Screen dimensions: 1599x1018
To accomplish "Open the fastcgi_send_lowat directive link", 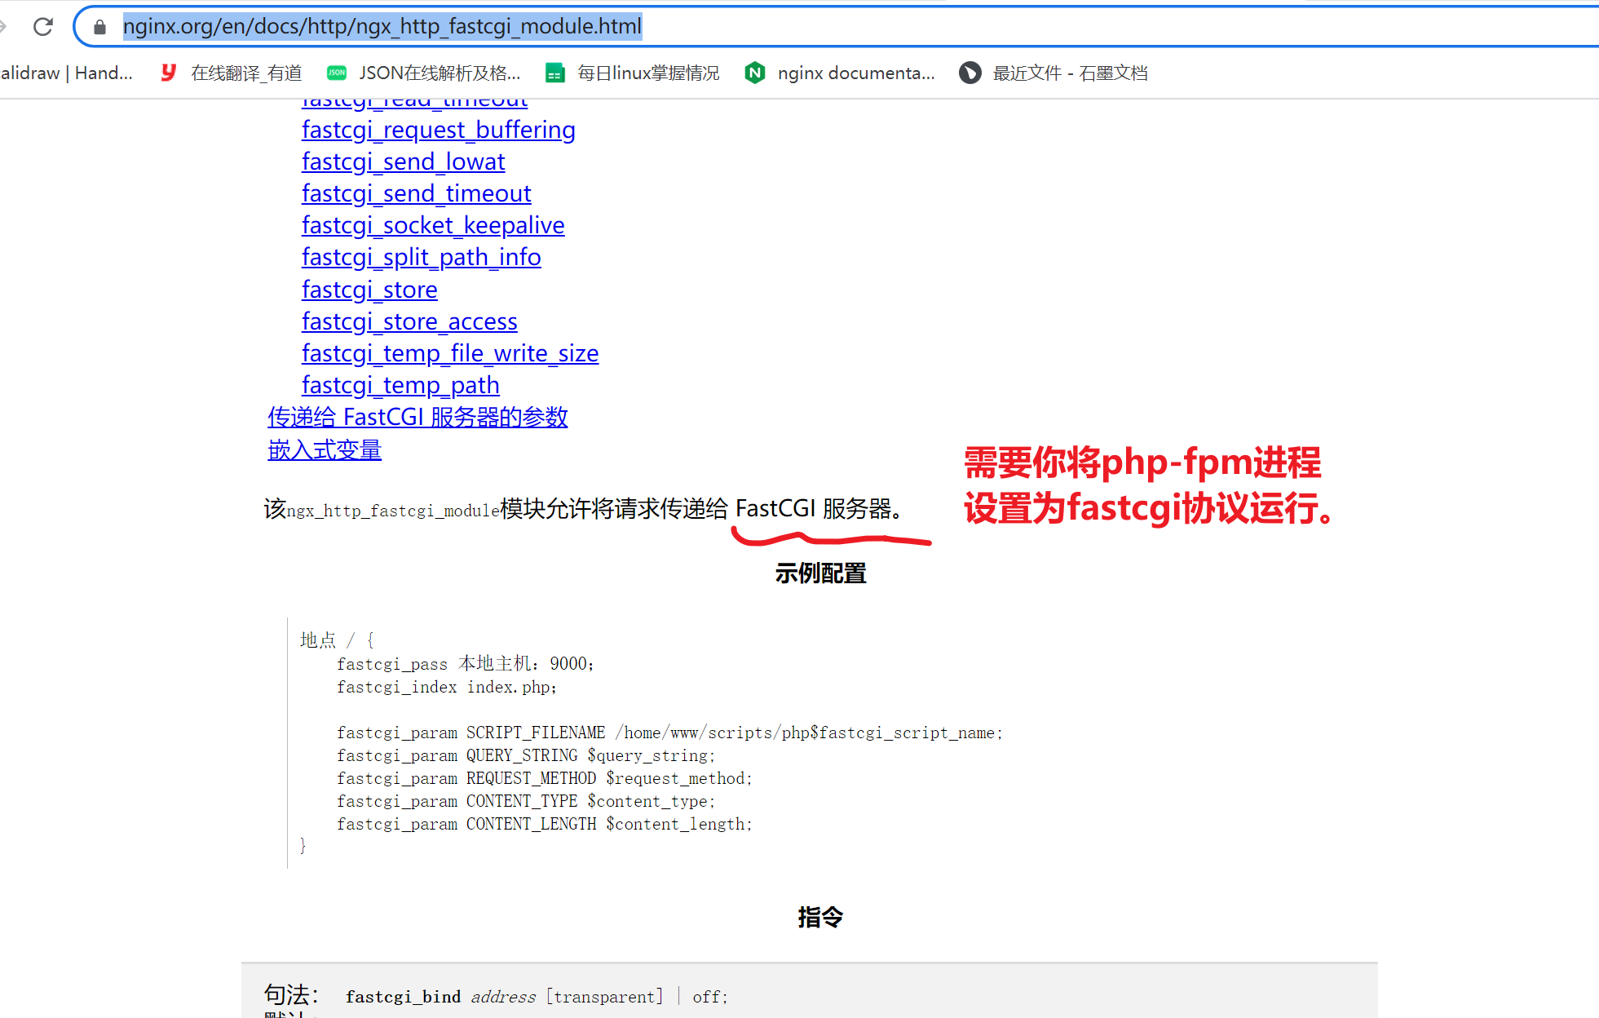I will coord(403,162).
